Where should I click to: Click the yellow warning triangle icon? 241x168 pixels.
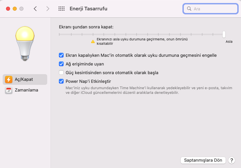(93, 41)
